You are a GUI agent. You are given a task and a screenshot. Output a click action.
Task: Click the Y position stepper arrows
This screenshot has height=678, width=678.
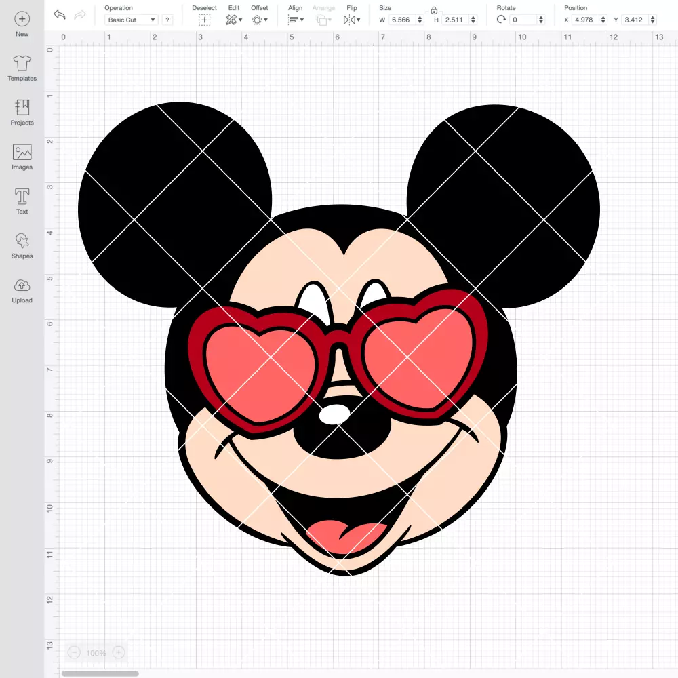[x=653, y=20]
